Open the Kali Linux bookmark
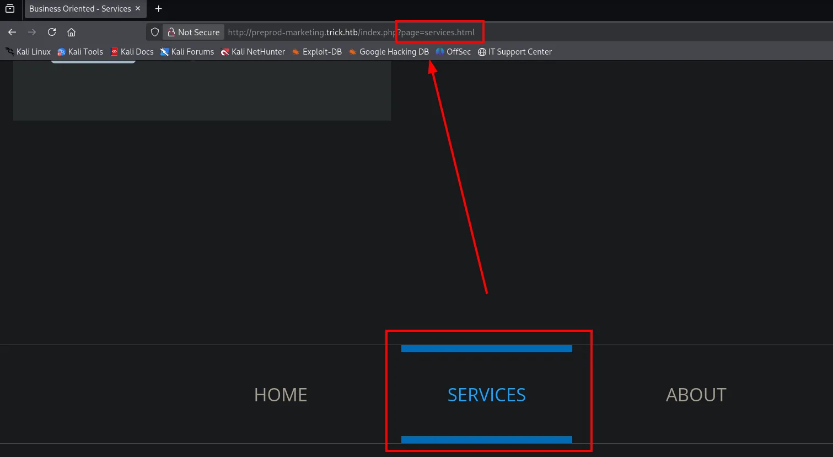The image size is (833, 457). [28, 52]
